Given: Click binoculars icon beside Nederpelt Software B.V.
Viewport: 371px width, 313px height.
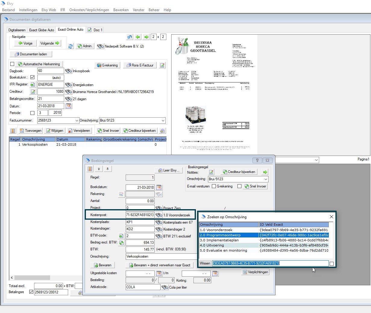Looking at the screenshot, I should (x=100, y=46).
